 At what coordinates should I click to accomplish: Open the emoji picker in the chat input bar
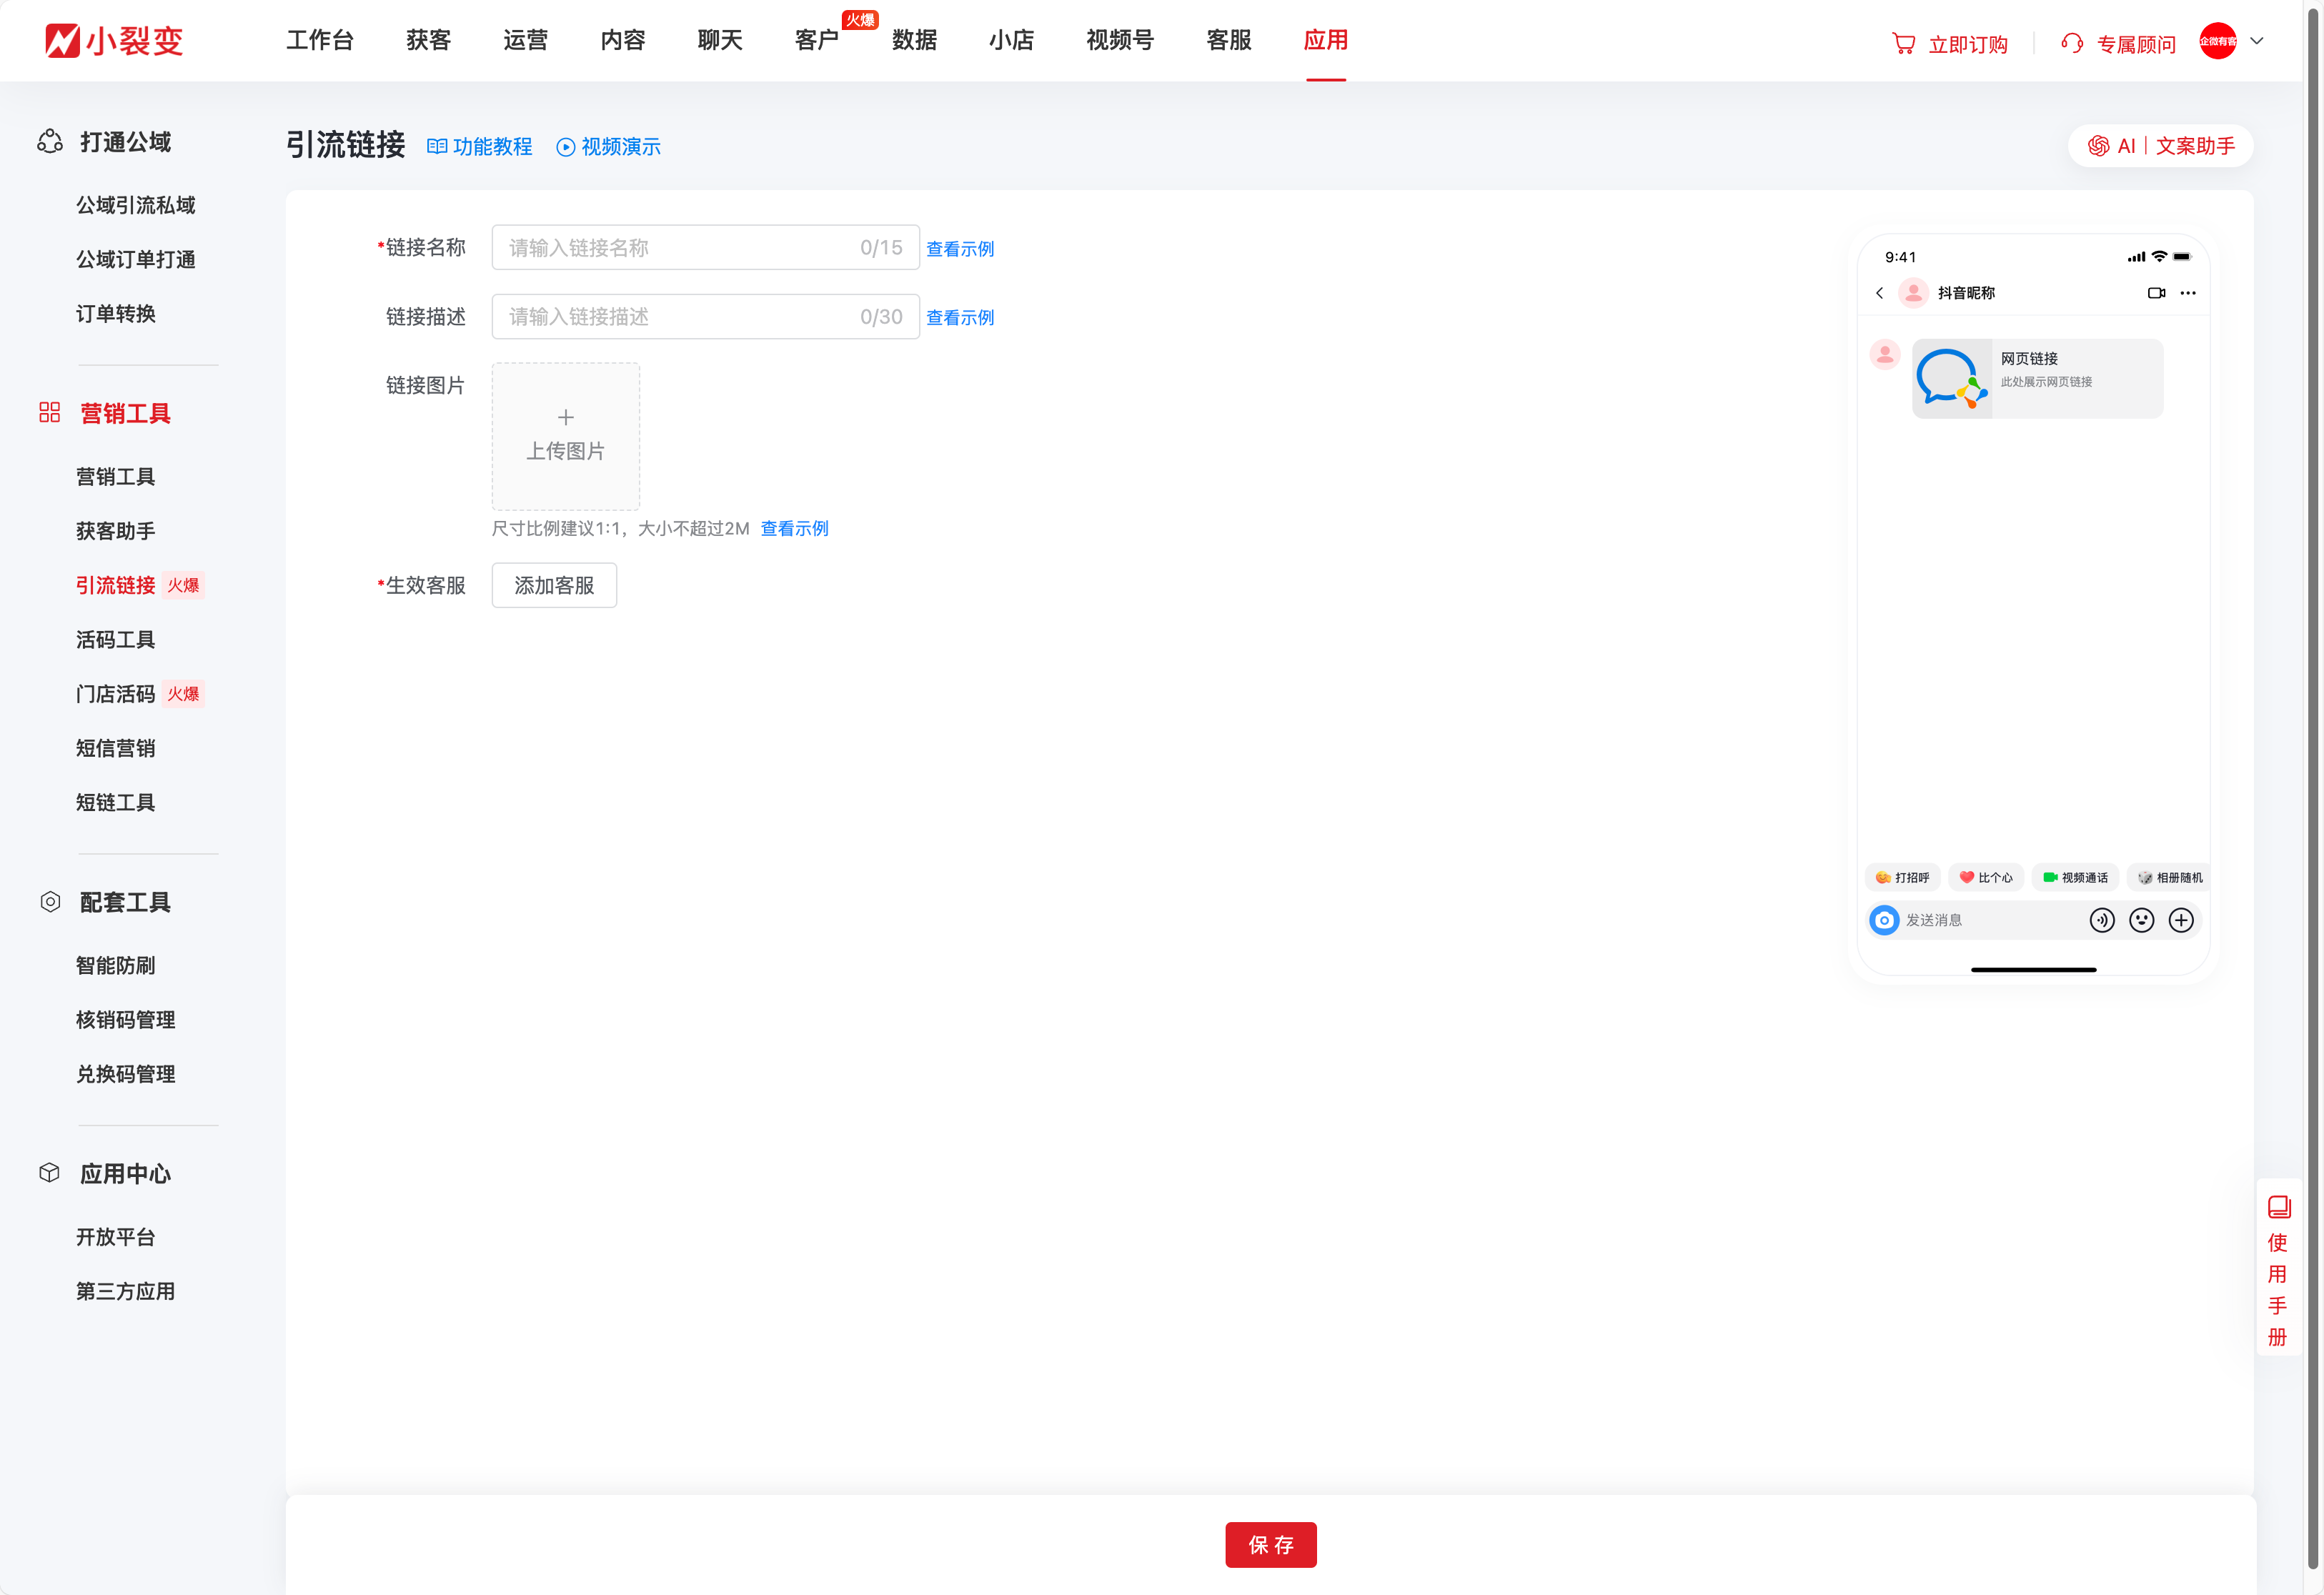pyautogui.click(x=2142, y=920)
